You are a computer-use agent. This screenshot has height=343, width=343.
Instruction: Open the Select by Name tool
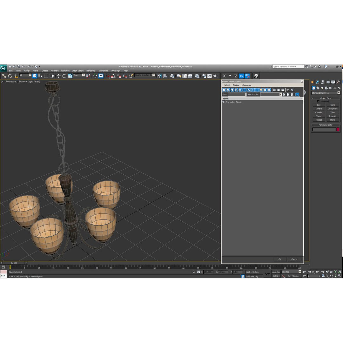pos(40,76)
